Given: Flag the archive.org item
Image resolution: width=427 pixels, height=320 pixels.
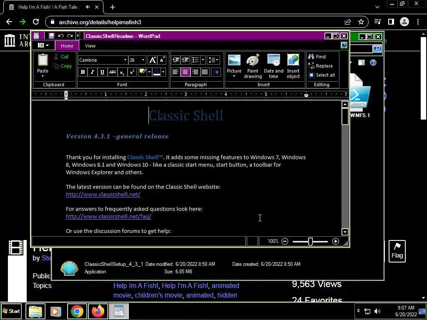Looking at the screenshot, I should [x=397, y=251].
